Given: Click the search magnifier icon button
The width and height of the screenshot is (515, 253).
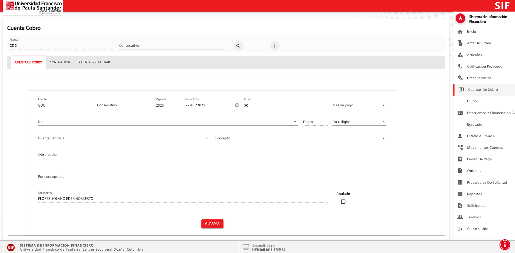Looking at the screenshot, I should [x=238, y=46].
